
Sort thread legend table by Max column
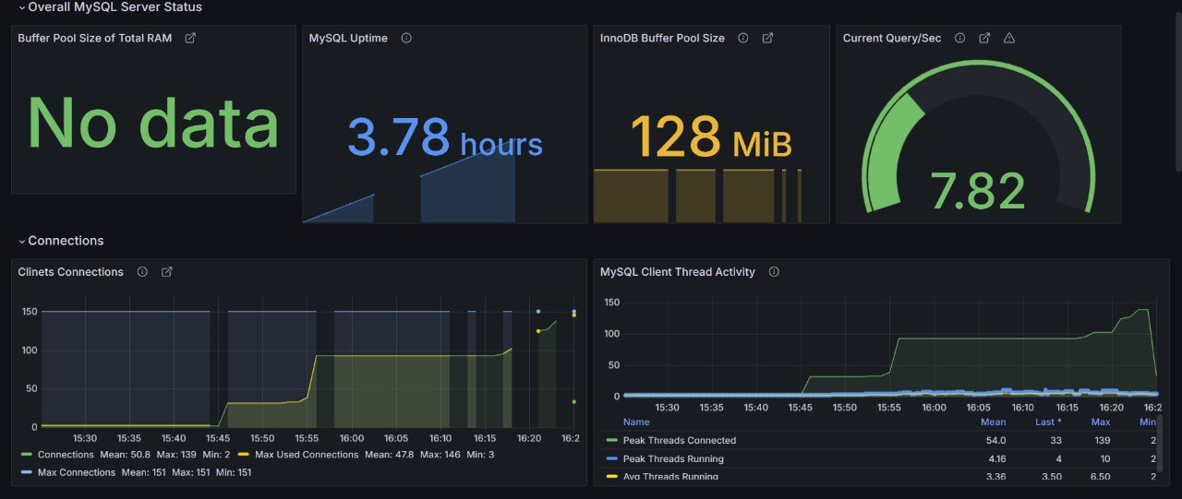click(x=1100, y=422)
